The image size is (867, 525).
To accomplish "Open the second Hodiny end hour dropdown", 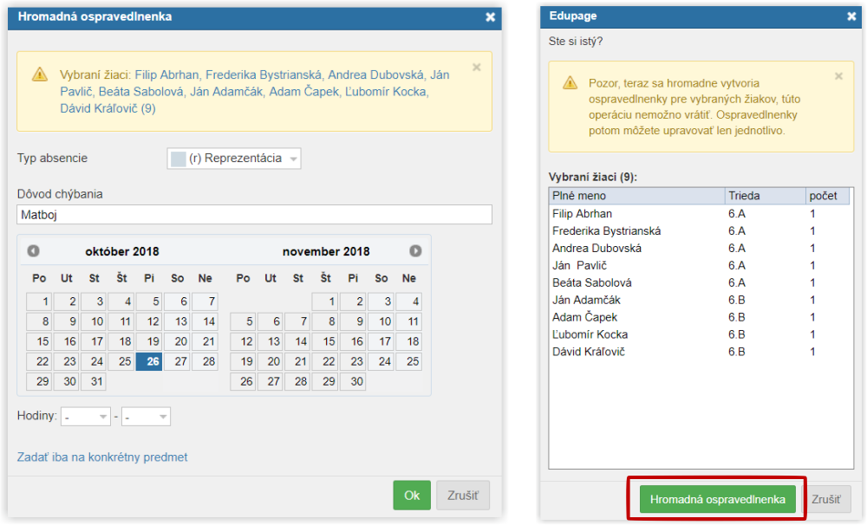I will tap(146, 417).
